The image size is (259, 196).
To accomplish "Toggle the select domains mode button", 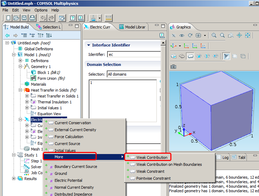I will [x=190, y=56].
